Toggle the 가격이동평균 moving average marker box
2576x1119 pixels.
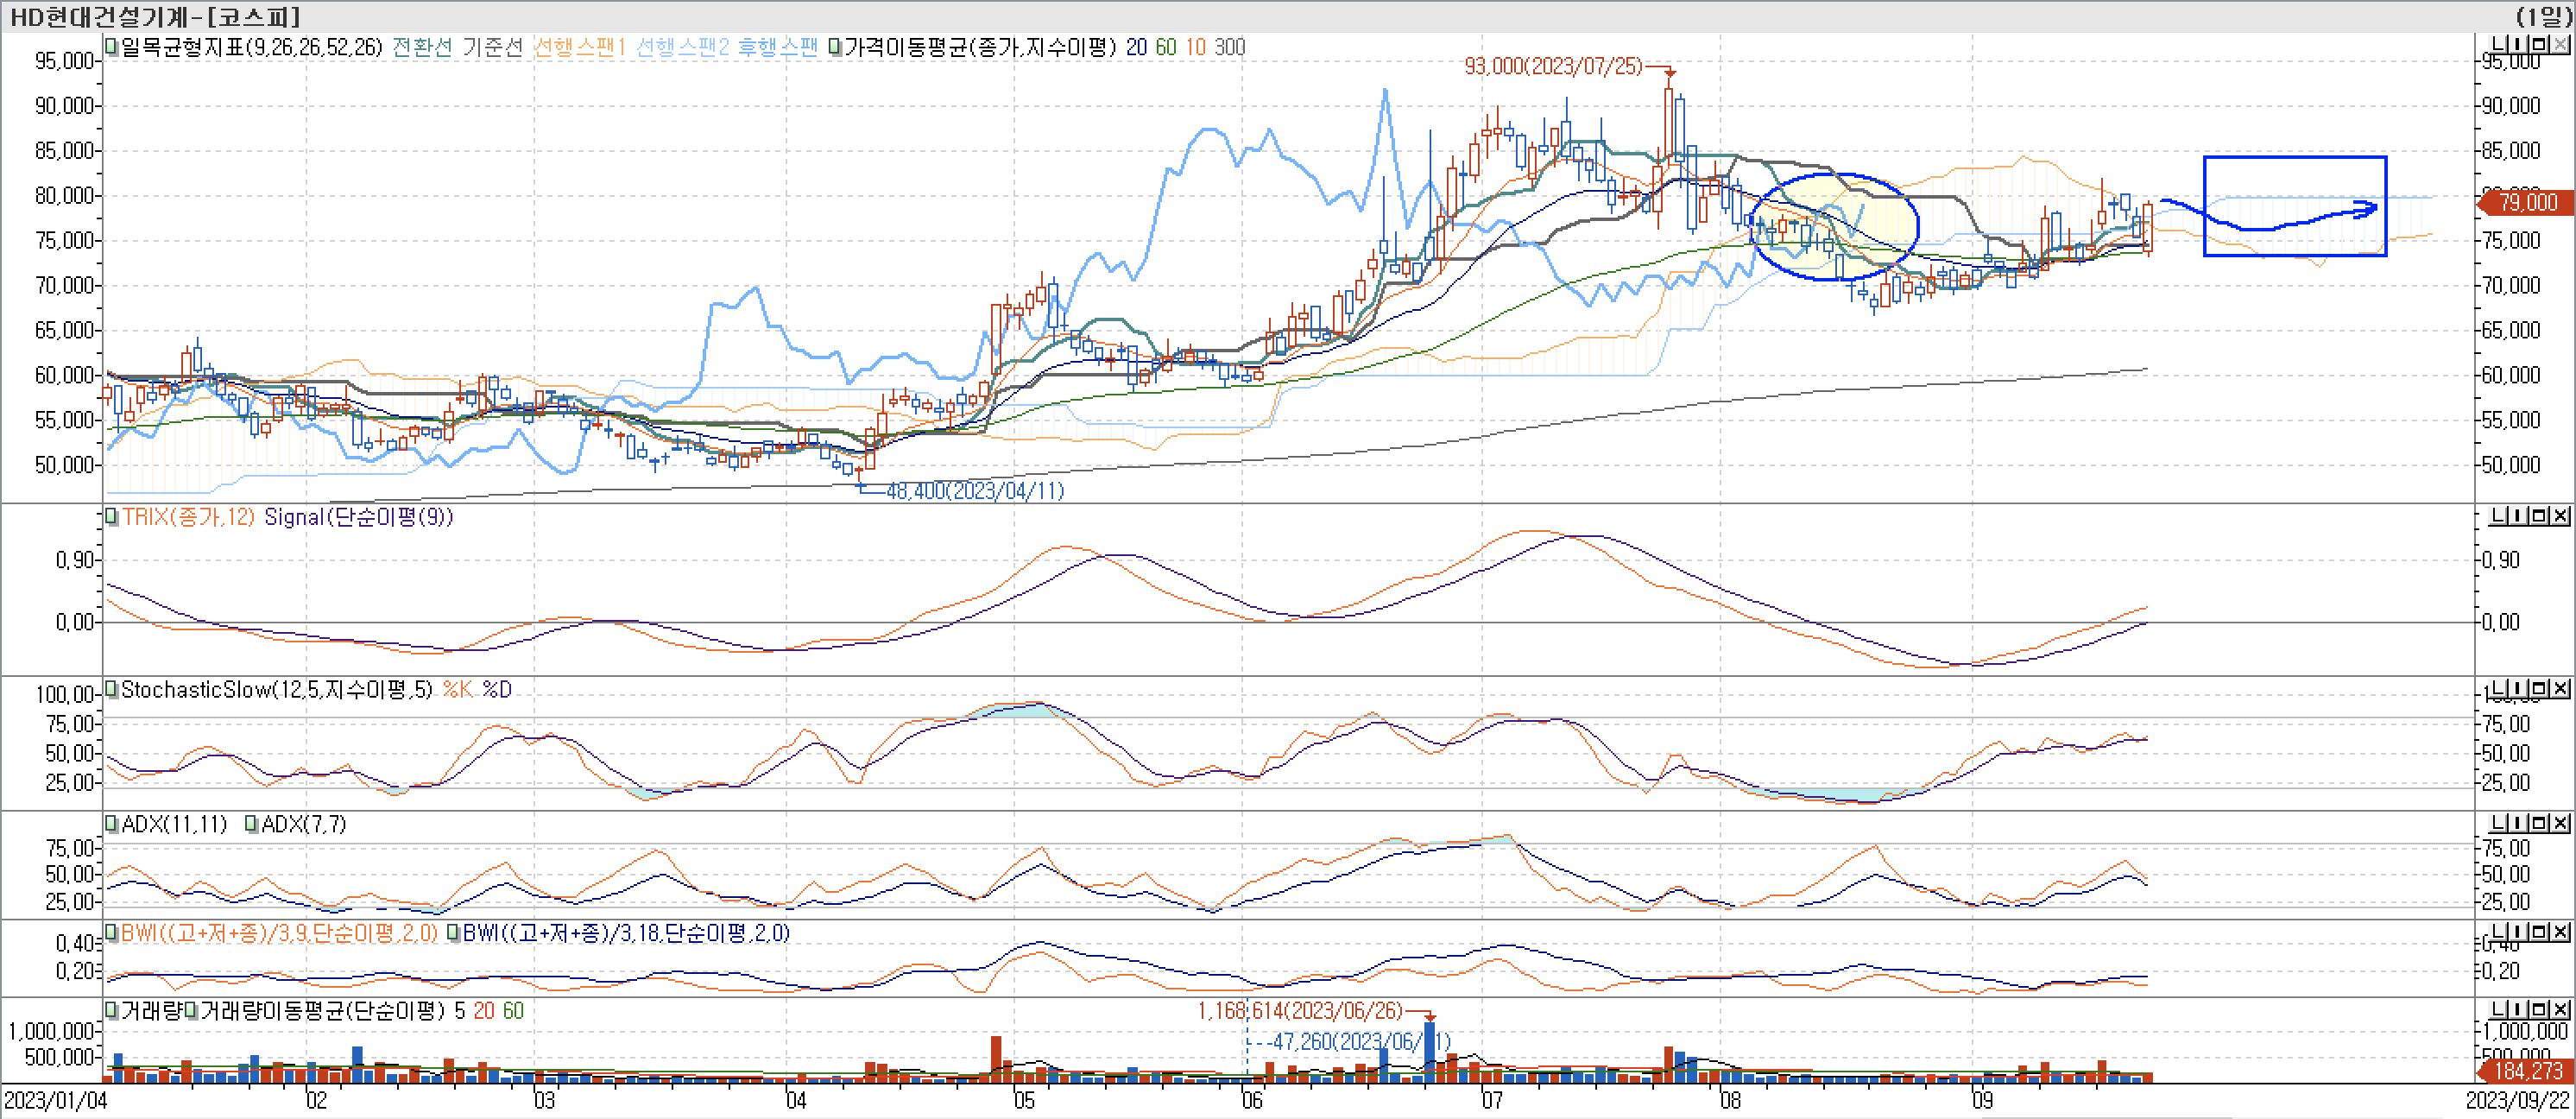[x=835, y=47]
